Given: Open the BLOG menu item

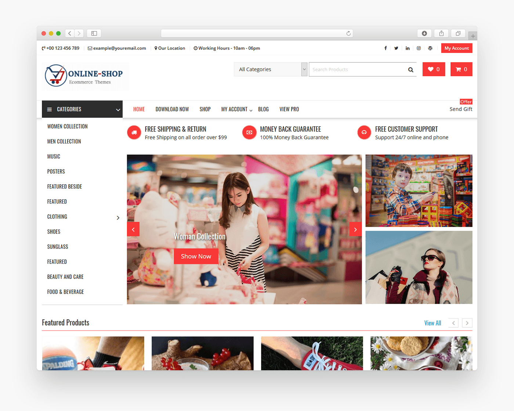Looking at the screenshot, I should tap(263, 109).
